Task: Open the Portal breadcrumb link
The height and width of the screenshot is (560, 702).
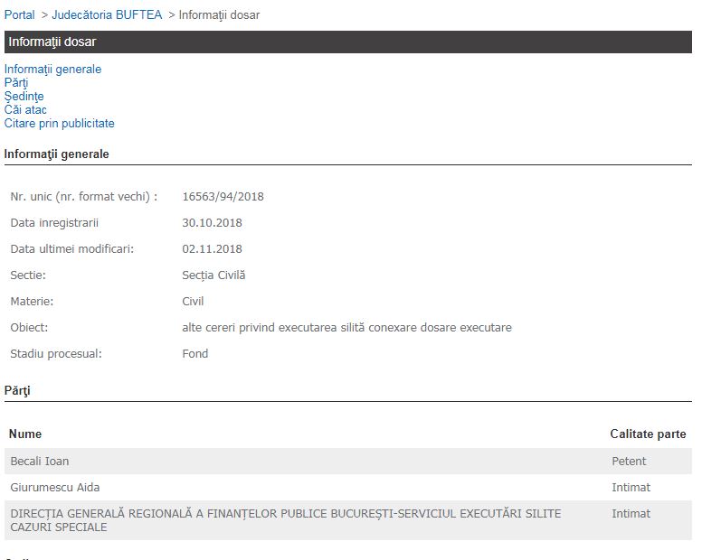Action: tap(20, 15)
